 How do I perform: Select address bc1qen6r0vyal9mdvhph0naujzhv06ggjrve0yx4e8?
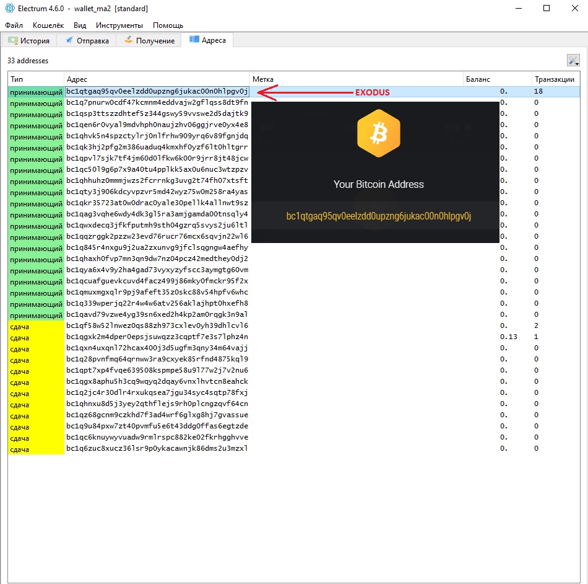pos(157,125)
